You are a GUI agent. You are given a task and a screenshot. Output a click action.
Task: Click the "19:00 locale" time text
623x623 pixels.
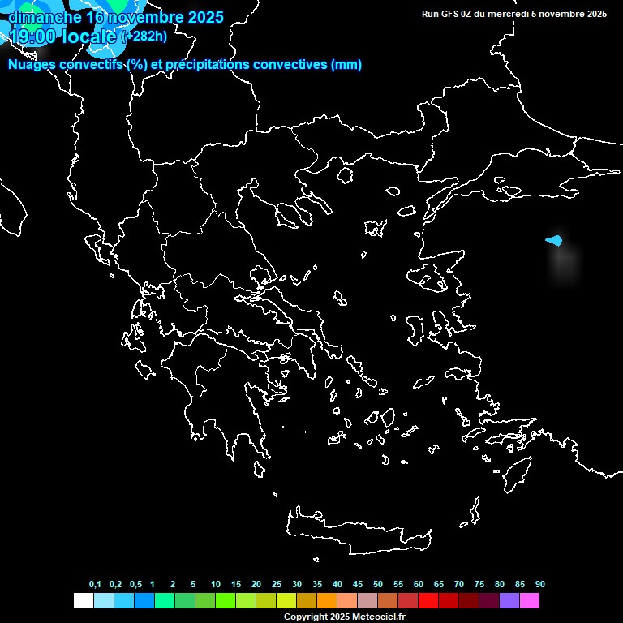63,37
